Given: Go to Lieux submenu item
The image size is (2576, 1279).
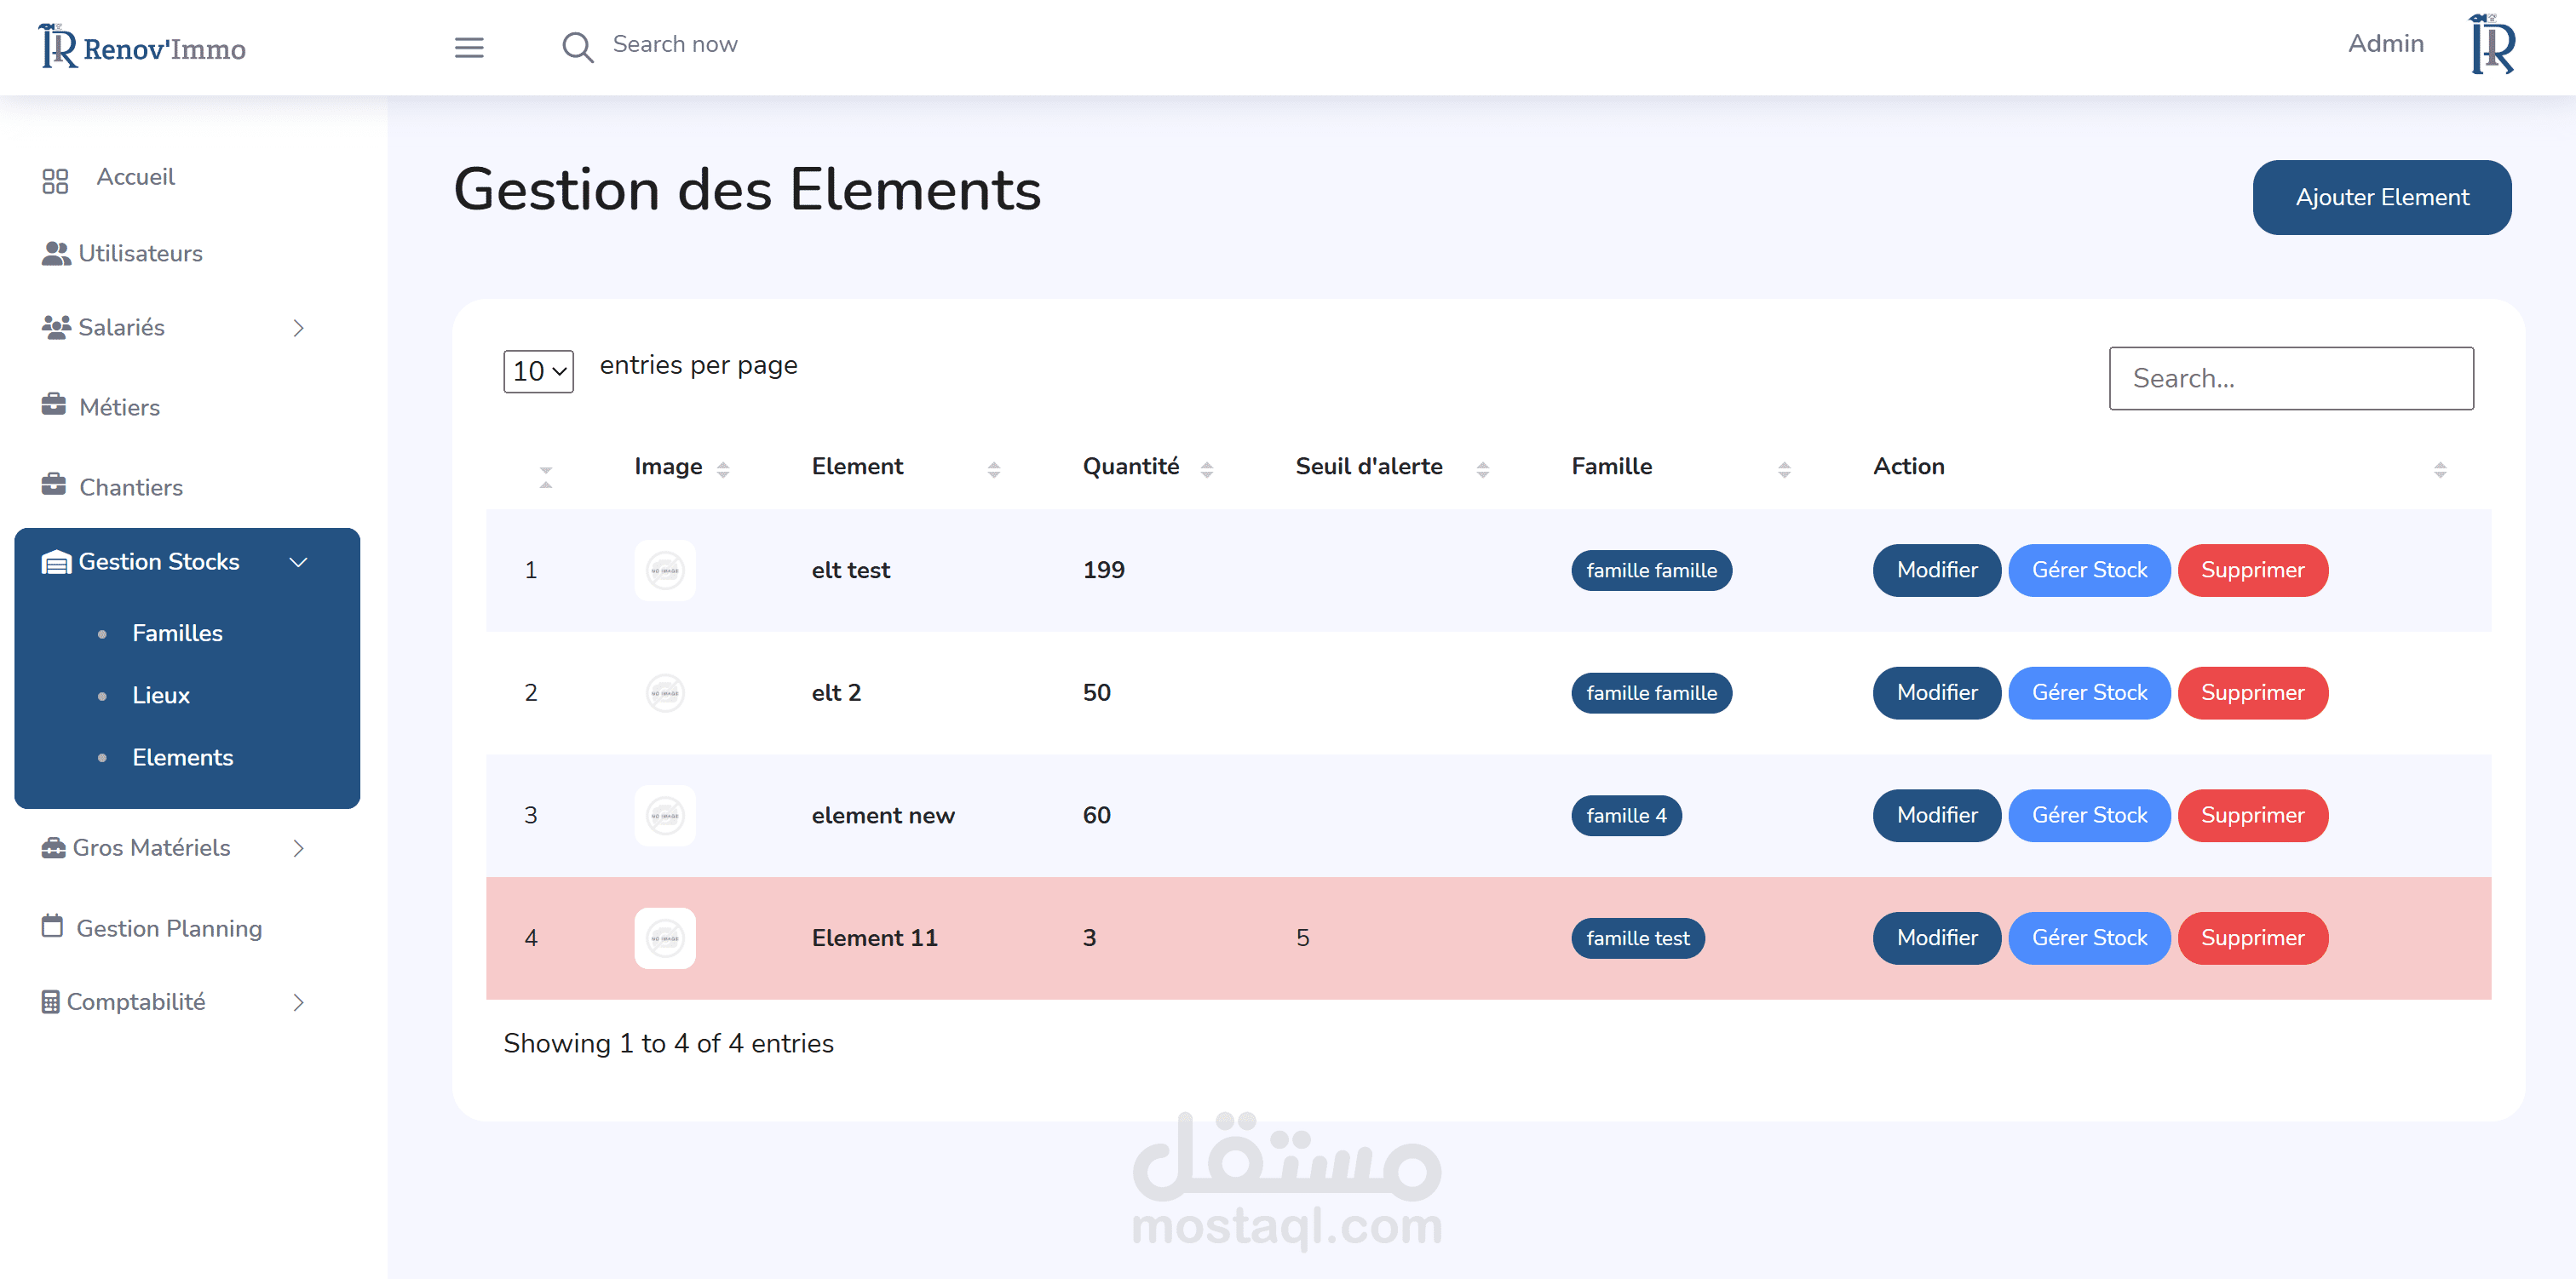Looking at the screenshot, I should click(x=160, y=695).
